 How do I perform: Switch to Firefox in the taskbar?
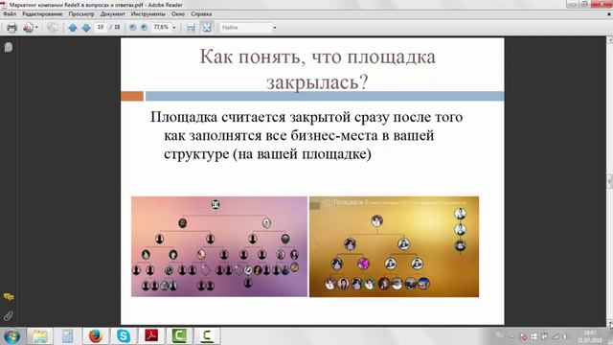[x=96, y=336]
